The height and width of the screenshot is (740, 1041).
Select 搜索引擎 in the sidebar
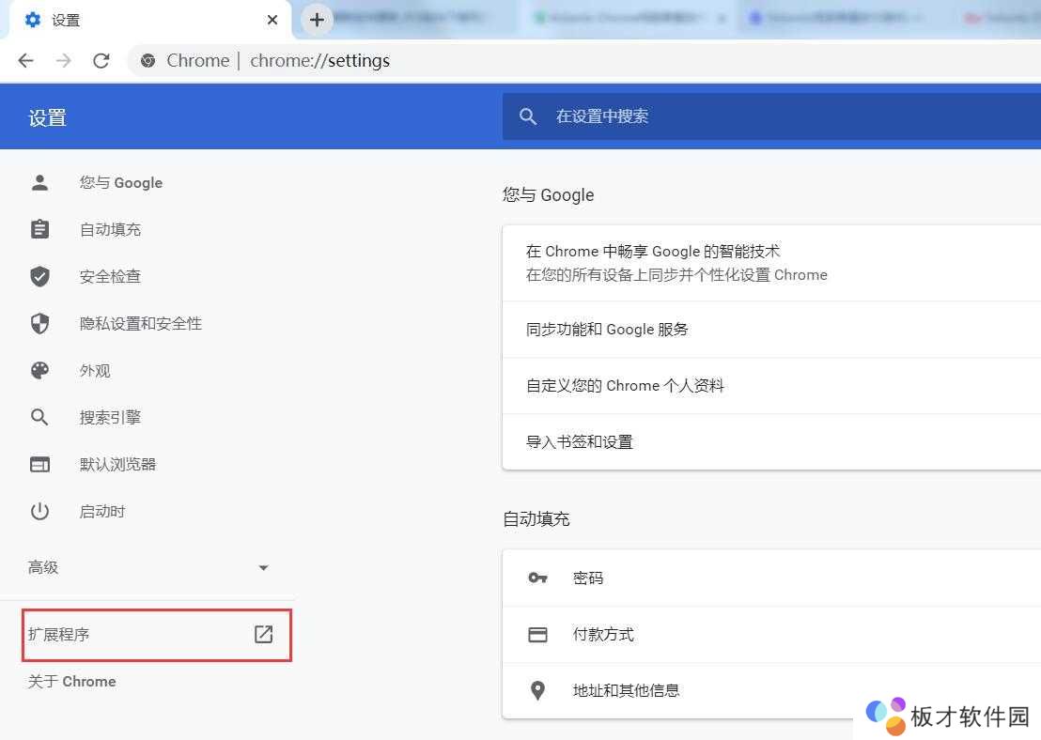tap(110, 418)
